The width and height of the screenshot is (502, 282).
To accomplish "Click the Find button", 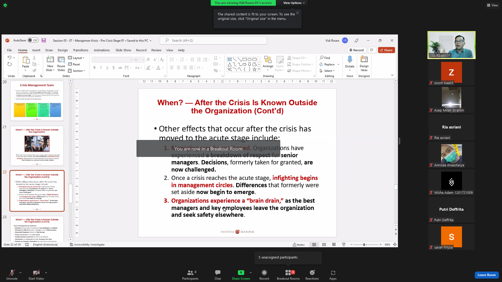I will click(x=325, y=58).
